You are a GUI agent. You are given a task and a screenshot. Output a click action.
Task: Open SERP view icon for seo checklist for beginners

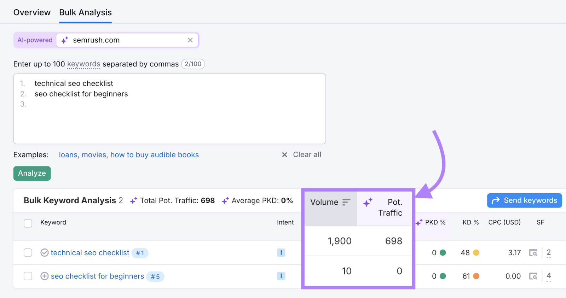pyautogui.click(x=533, y=276)
